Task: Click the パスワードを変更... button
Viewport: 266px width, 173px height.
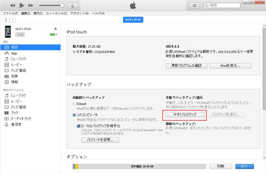Action: [x=100, y=140]
